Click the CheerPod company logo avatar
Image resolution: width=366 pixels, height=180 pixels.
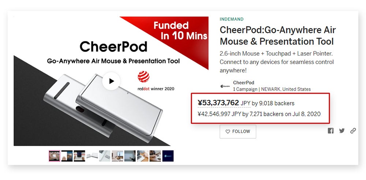[225, 86]
